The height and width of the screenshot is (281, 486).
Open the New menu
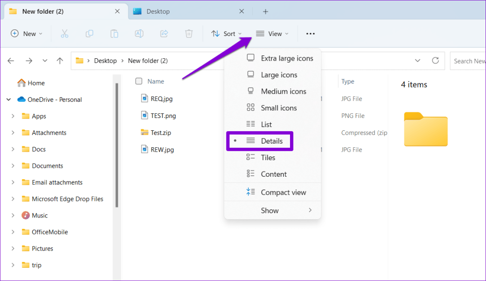27,34
